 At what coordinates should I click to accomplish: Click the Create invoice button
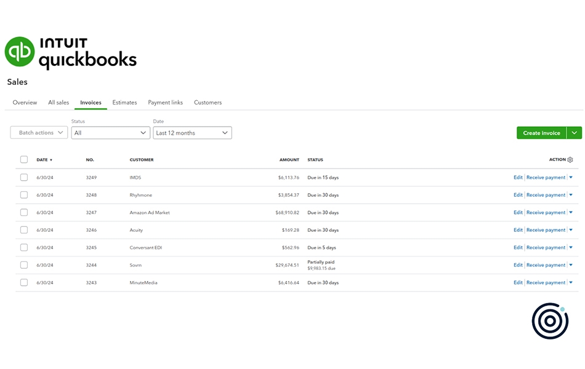[541, 133]
